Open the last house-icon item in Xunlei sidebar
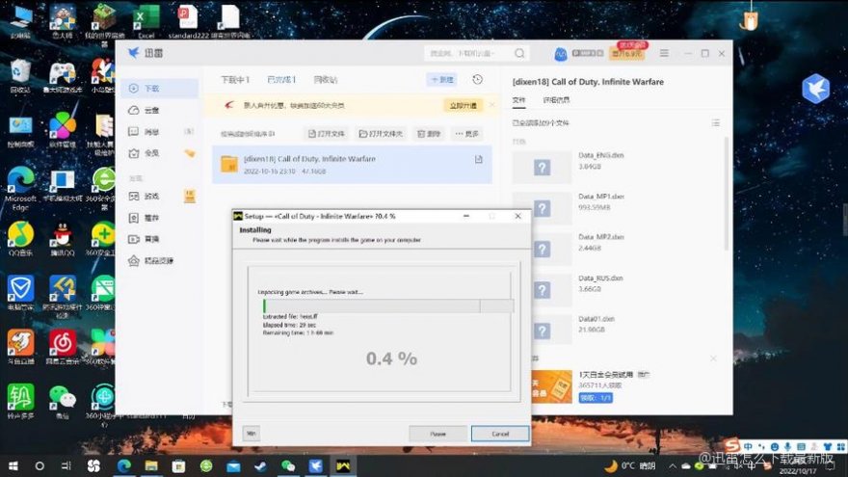The width and height of the screenshot is (848, 477). pyautogui.click(x=160, y=261)
